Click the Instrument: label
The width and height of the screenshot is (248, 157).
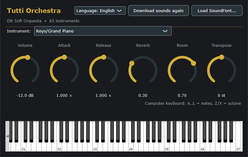tap(19, 31)
